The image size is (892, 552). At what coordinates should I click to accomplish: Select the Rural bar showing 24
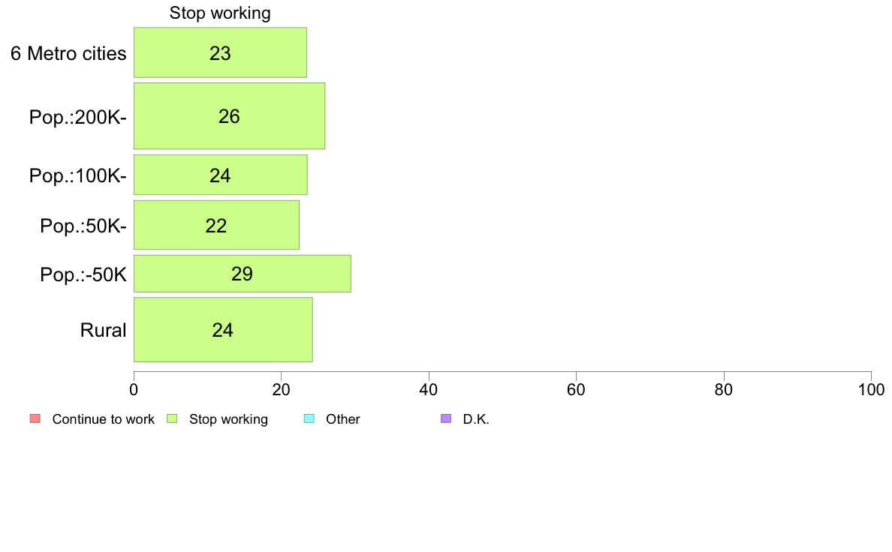223,329
